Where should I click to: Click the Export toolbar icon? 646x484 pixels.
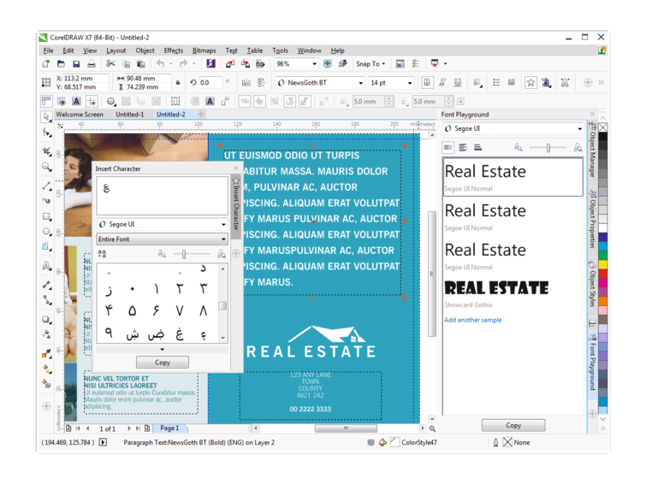pyautogui.click(x=245, y=64)
